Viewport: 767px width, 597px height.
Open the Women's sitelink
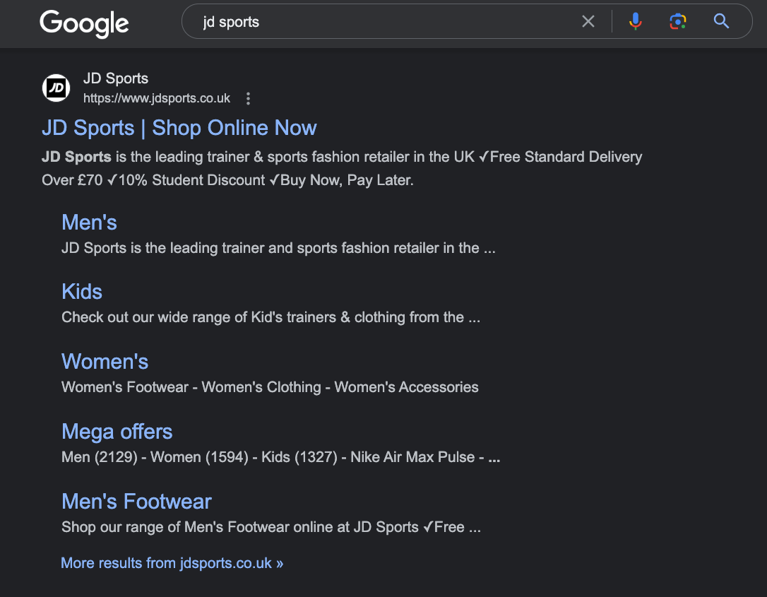tap(105, 361)
